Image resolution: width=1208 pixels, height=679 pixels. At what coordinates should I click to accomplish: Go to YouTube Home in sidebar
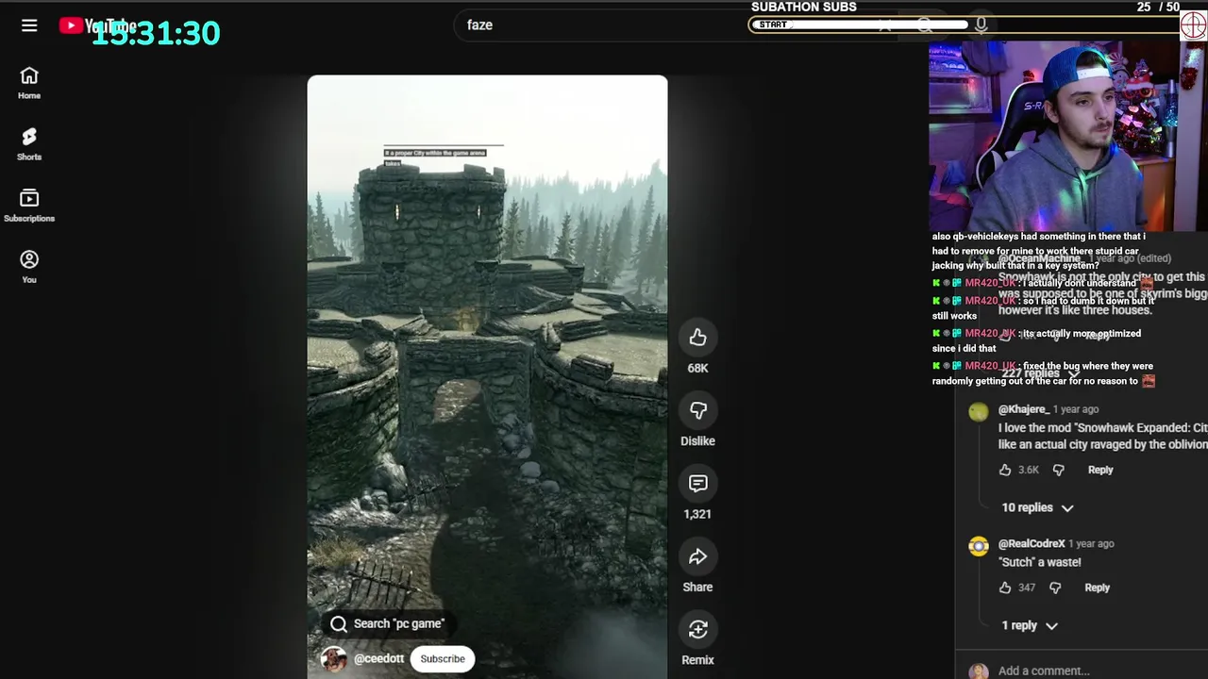pyautogui.click(x=29, y=83)
